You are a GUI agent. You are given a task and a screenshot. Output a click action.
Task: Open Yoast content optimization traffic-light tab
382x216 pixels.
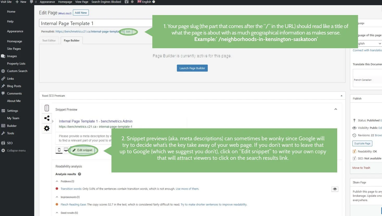pyautogui.click(x=47, y=108)
